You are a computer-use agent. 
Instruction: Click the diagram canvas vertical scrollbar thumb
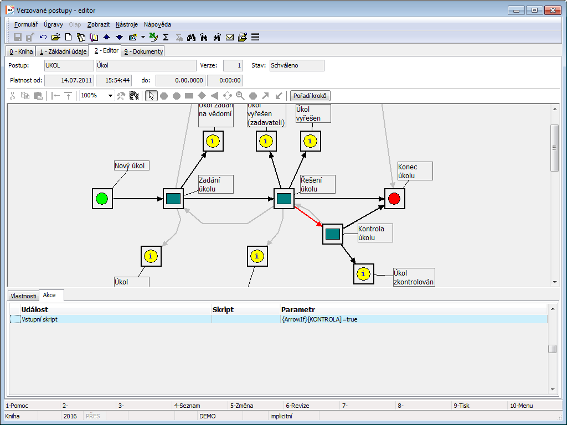[555, 148]
